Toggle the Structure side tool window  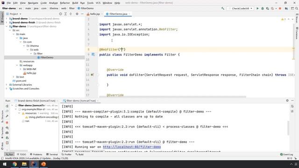2,116
